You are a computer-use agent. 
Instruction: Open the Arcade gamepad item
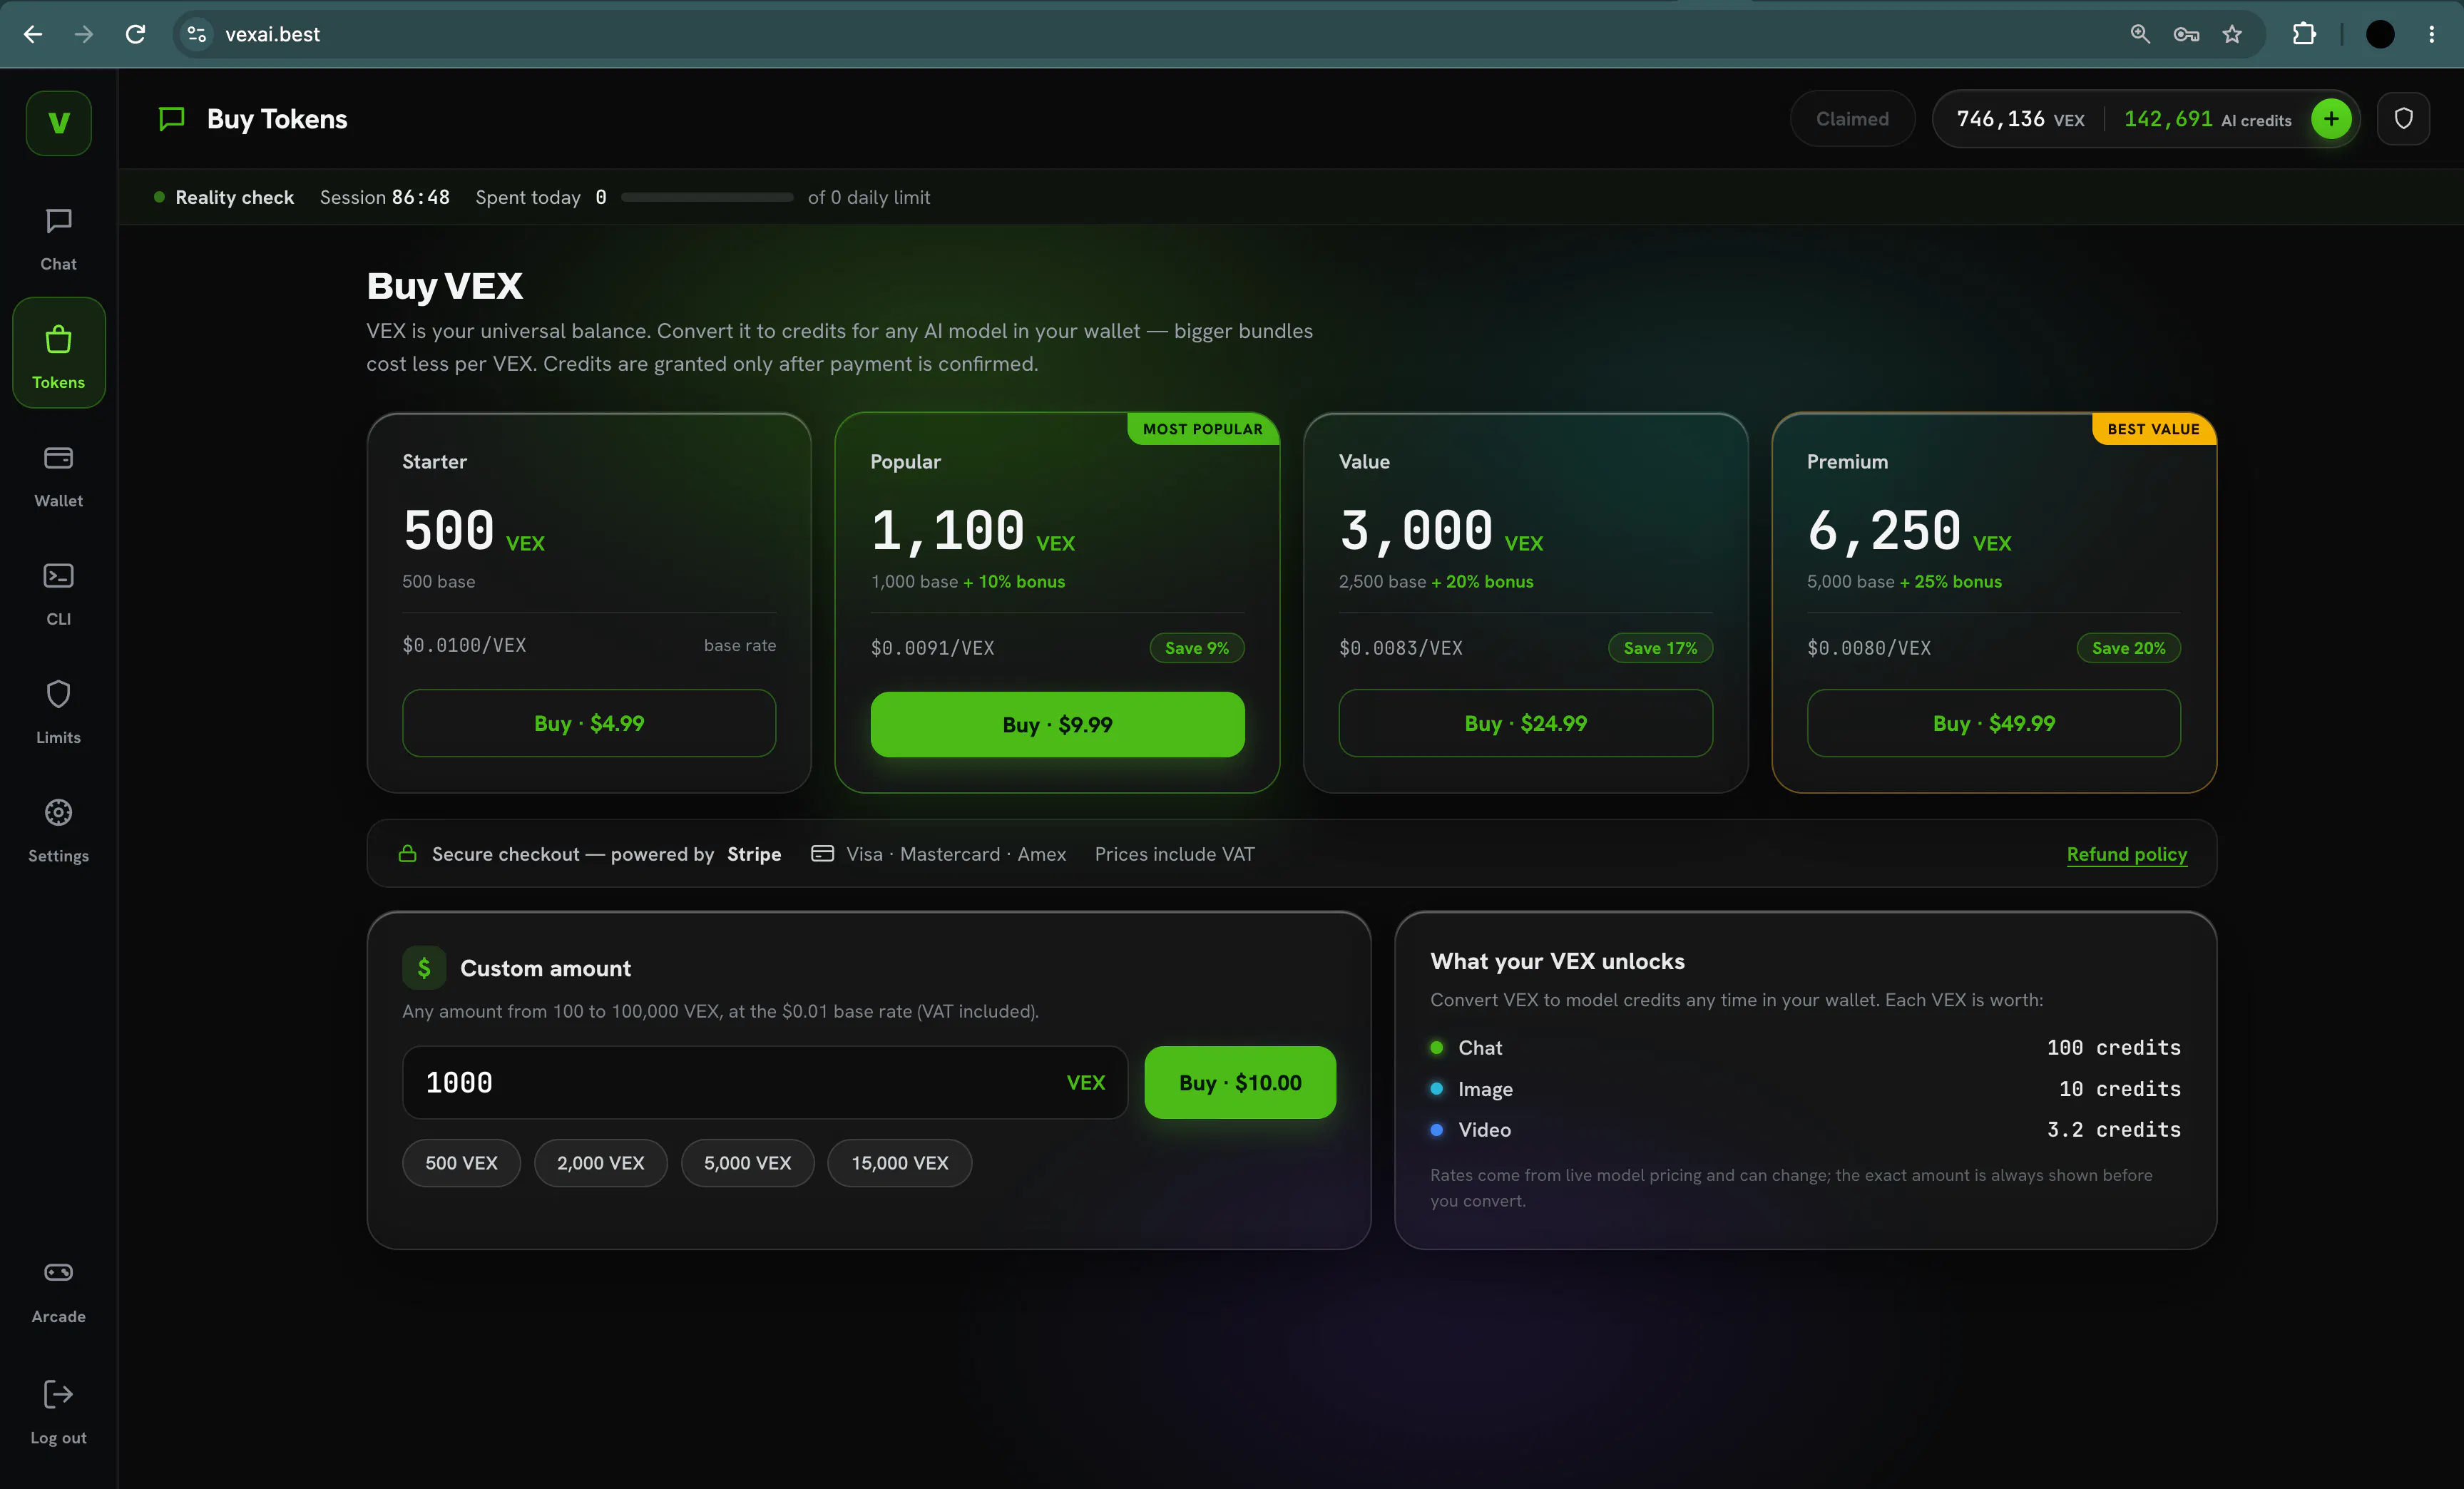point(58,1291)
